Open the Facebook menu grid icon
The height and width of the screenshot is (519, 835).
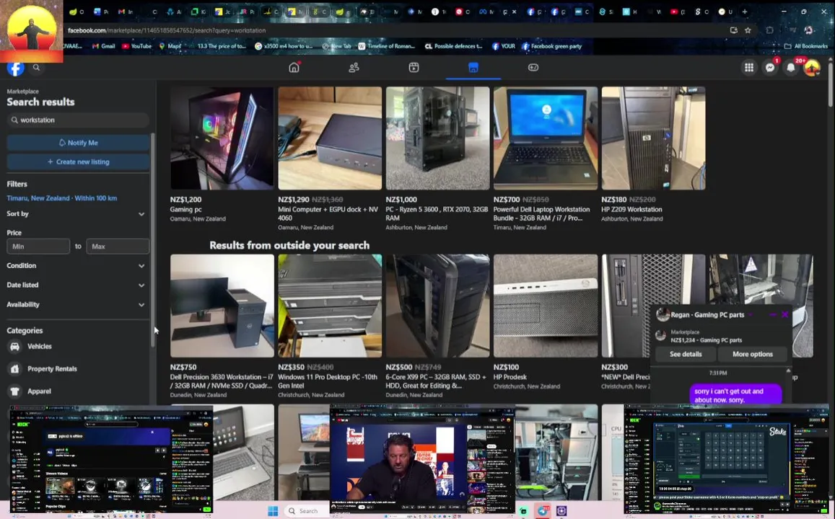748,68
